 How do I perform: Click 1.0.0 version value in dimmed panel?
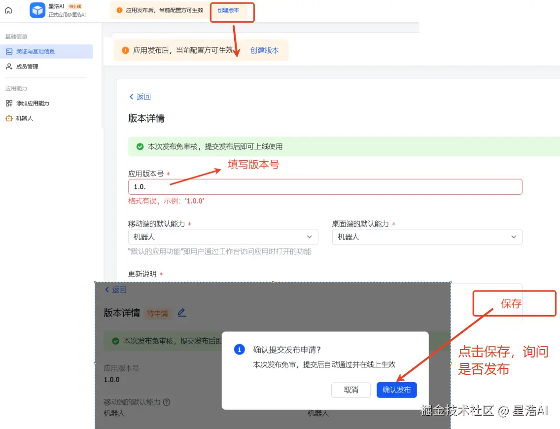[x=112, y=380]
